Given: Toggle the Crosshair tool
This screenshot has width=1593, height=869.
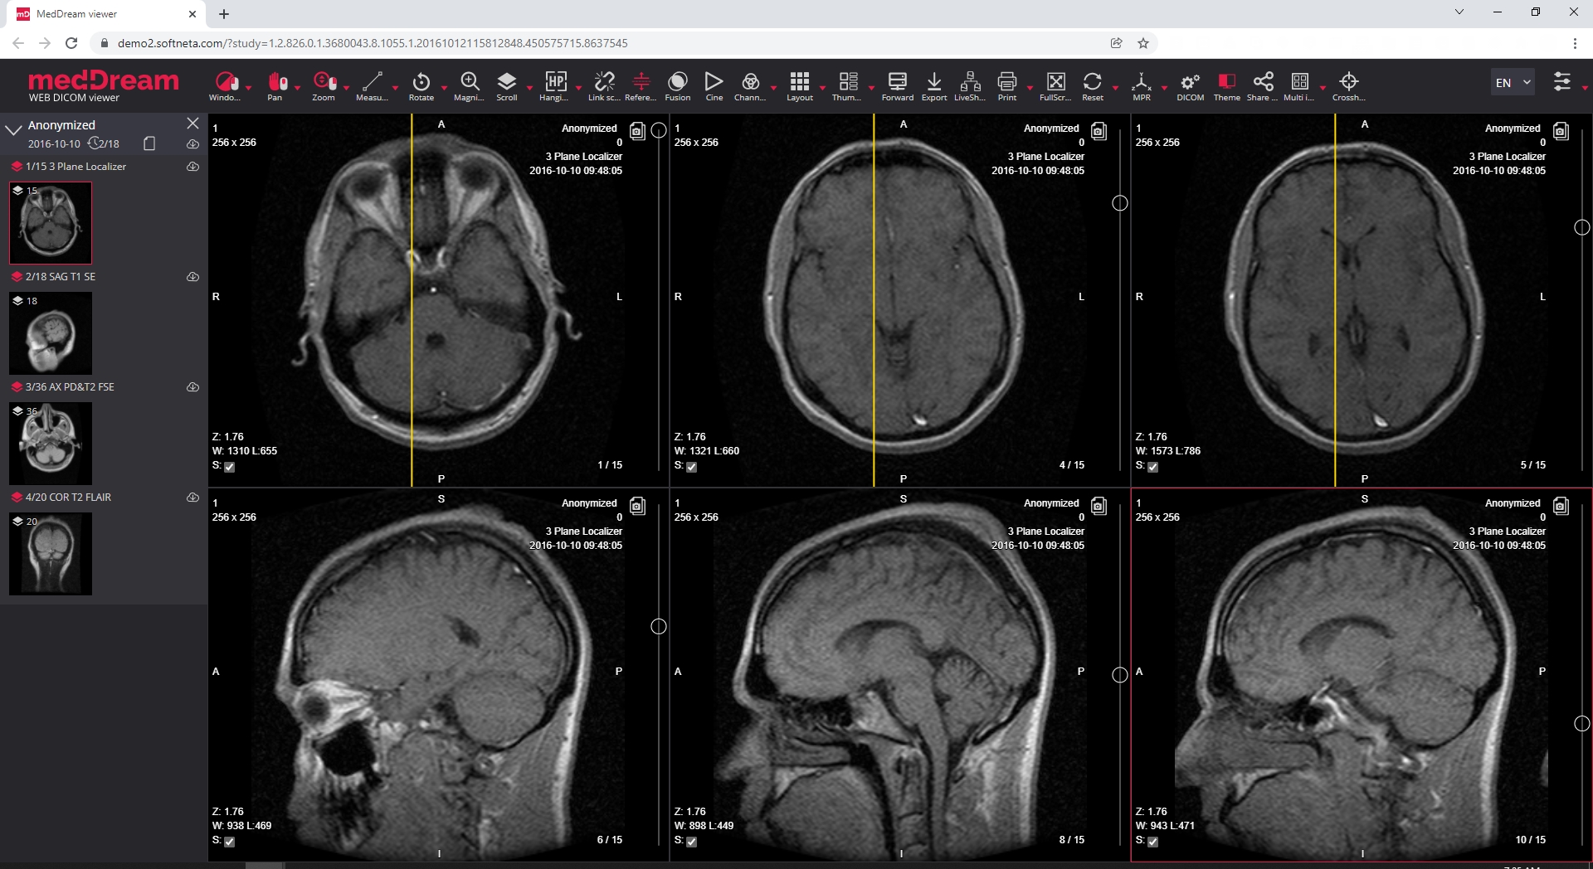Looking at the screenshot, I should pos(1348,81).
